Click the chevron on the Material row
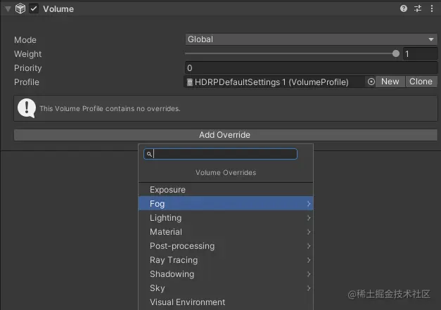 pyautogui.click(x=309, y=232)
